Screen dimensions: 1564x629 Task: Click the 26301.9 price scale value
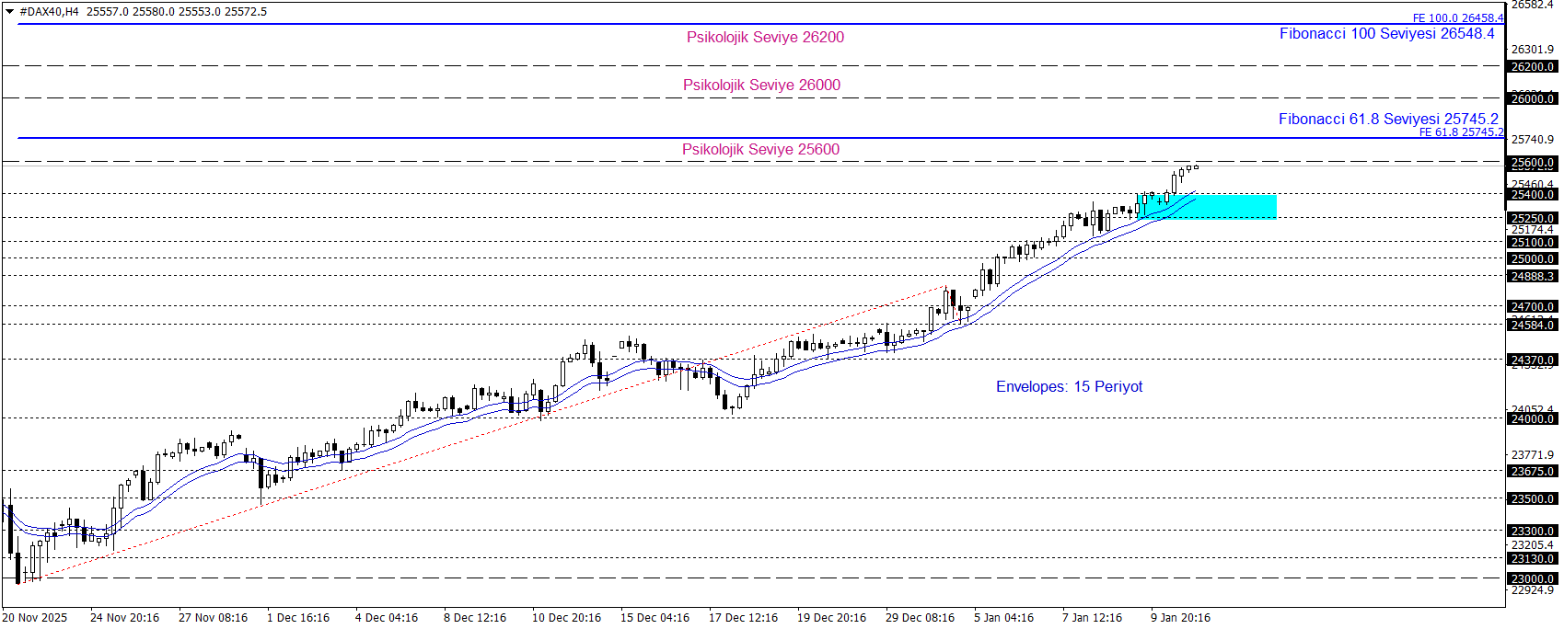click(1532, 50)
